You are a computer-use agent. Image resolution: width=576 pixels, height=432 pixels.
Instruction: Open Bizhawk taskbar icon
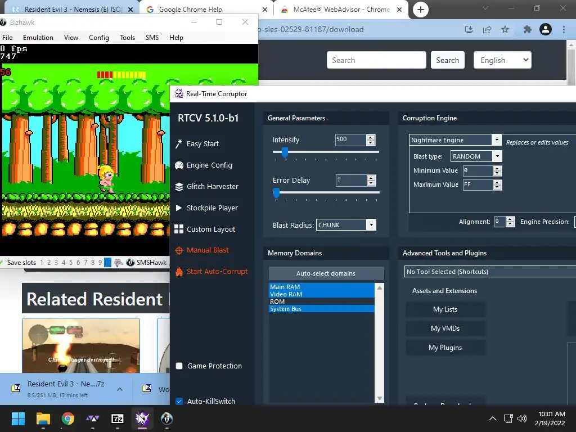(166, 418)
